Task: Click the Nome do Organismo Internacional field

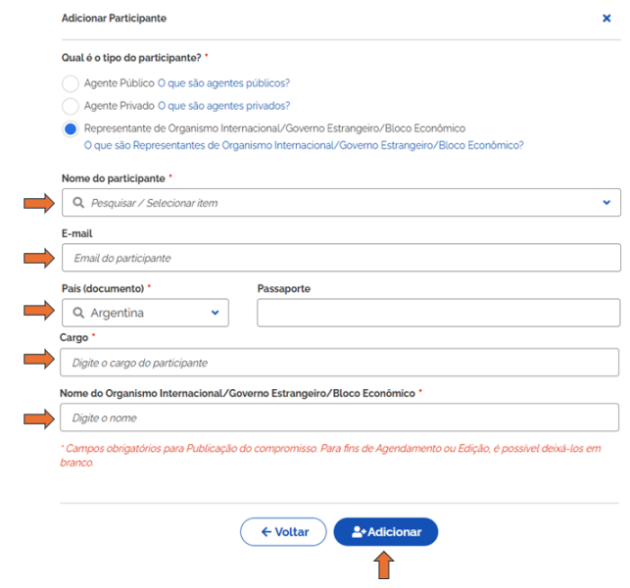Action: [340, 417]
